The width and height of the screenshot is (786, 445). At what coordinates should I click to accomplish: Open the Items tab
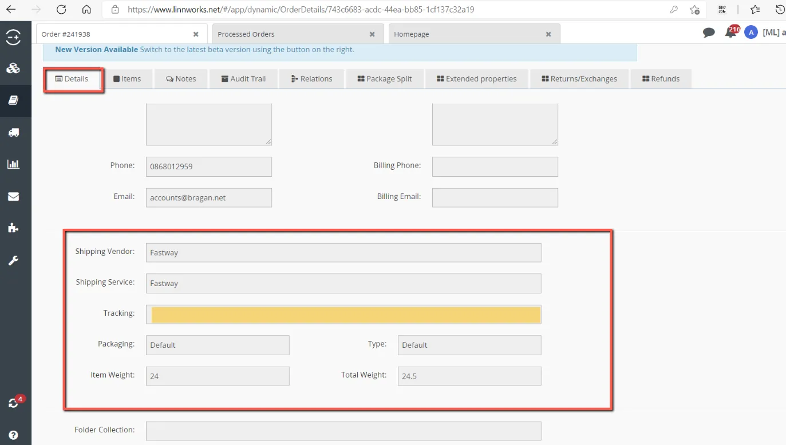pyautogui.click(x=127, y=79)
